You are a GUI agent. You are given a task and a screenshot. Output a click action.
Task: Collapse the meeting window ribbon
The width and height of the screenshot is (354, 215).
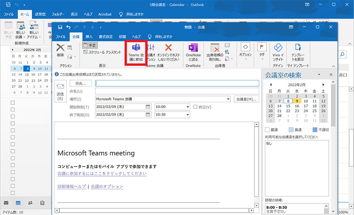click(334, 66)
